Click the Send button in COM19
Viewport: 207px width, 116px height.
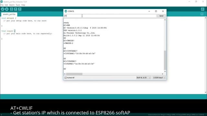(x=161, y=16)
